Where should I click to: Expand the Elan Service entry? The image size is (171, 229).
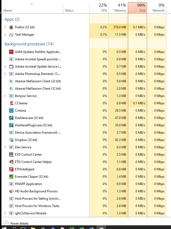(x=5, y=147)
